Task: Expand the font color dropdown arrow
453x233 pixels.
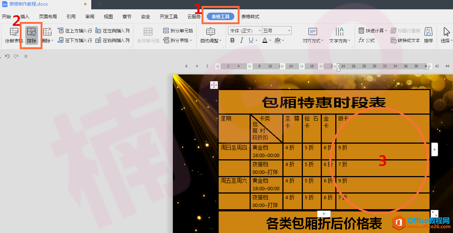Action: pos(270,40)
